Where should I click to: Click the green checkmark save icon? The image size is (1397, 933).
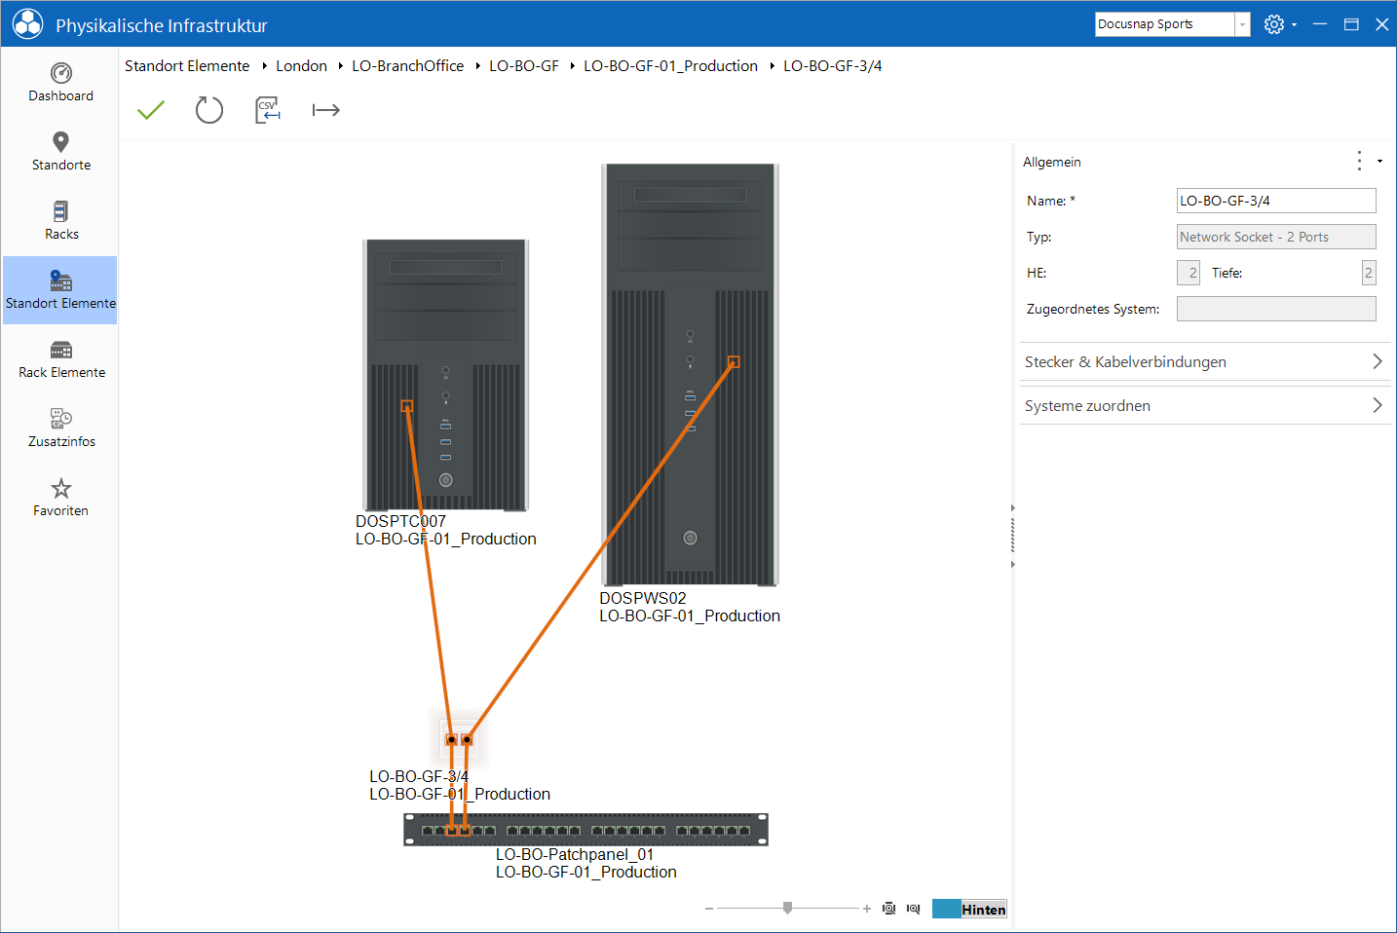[151, 110]
